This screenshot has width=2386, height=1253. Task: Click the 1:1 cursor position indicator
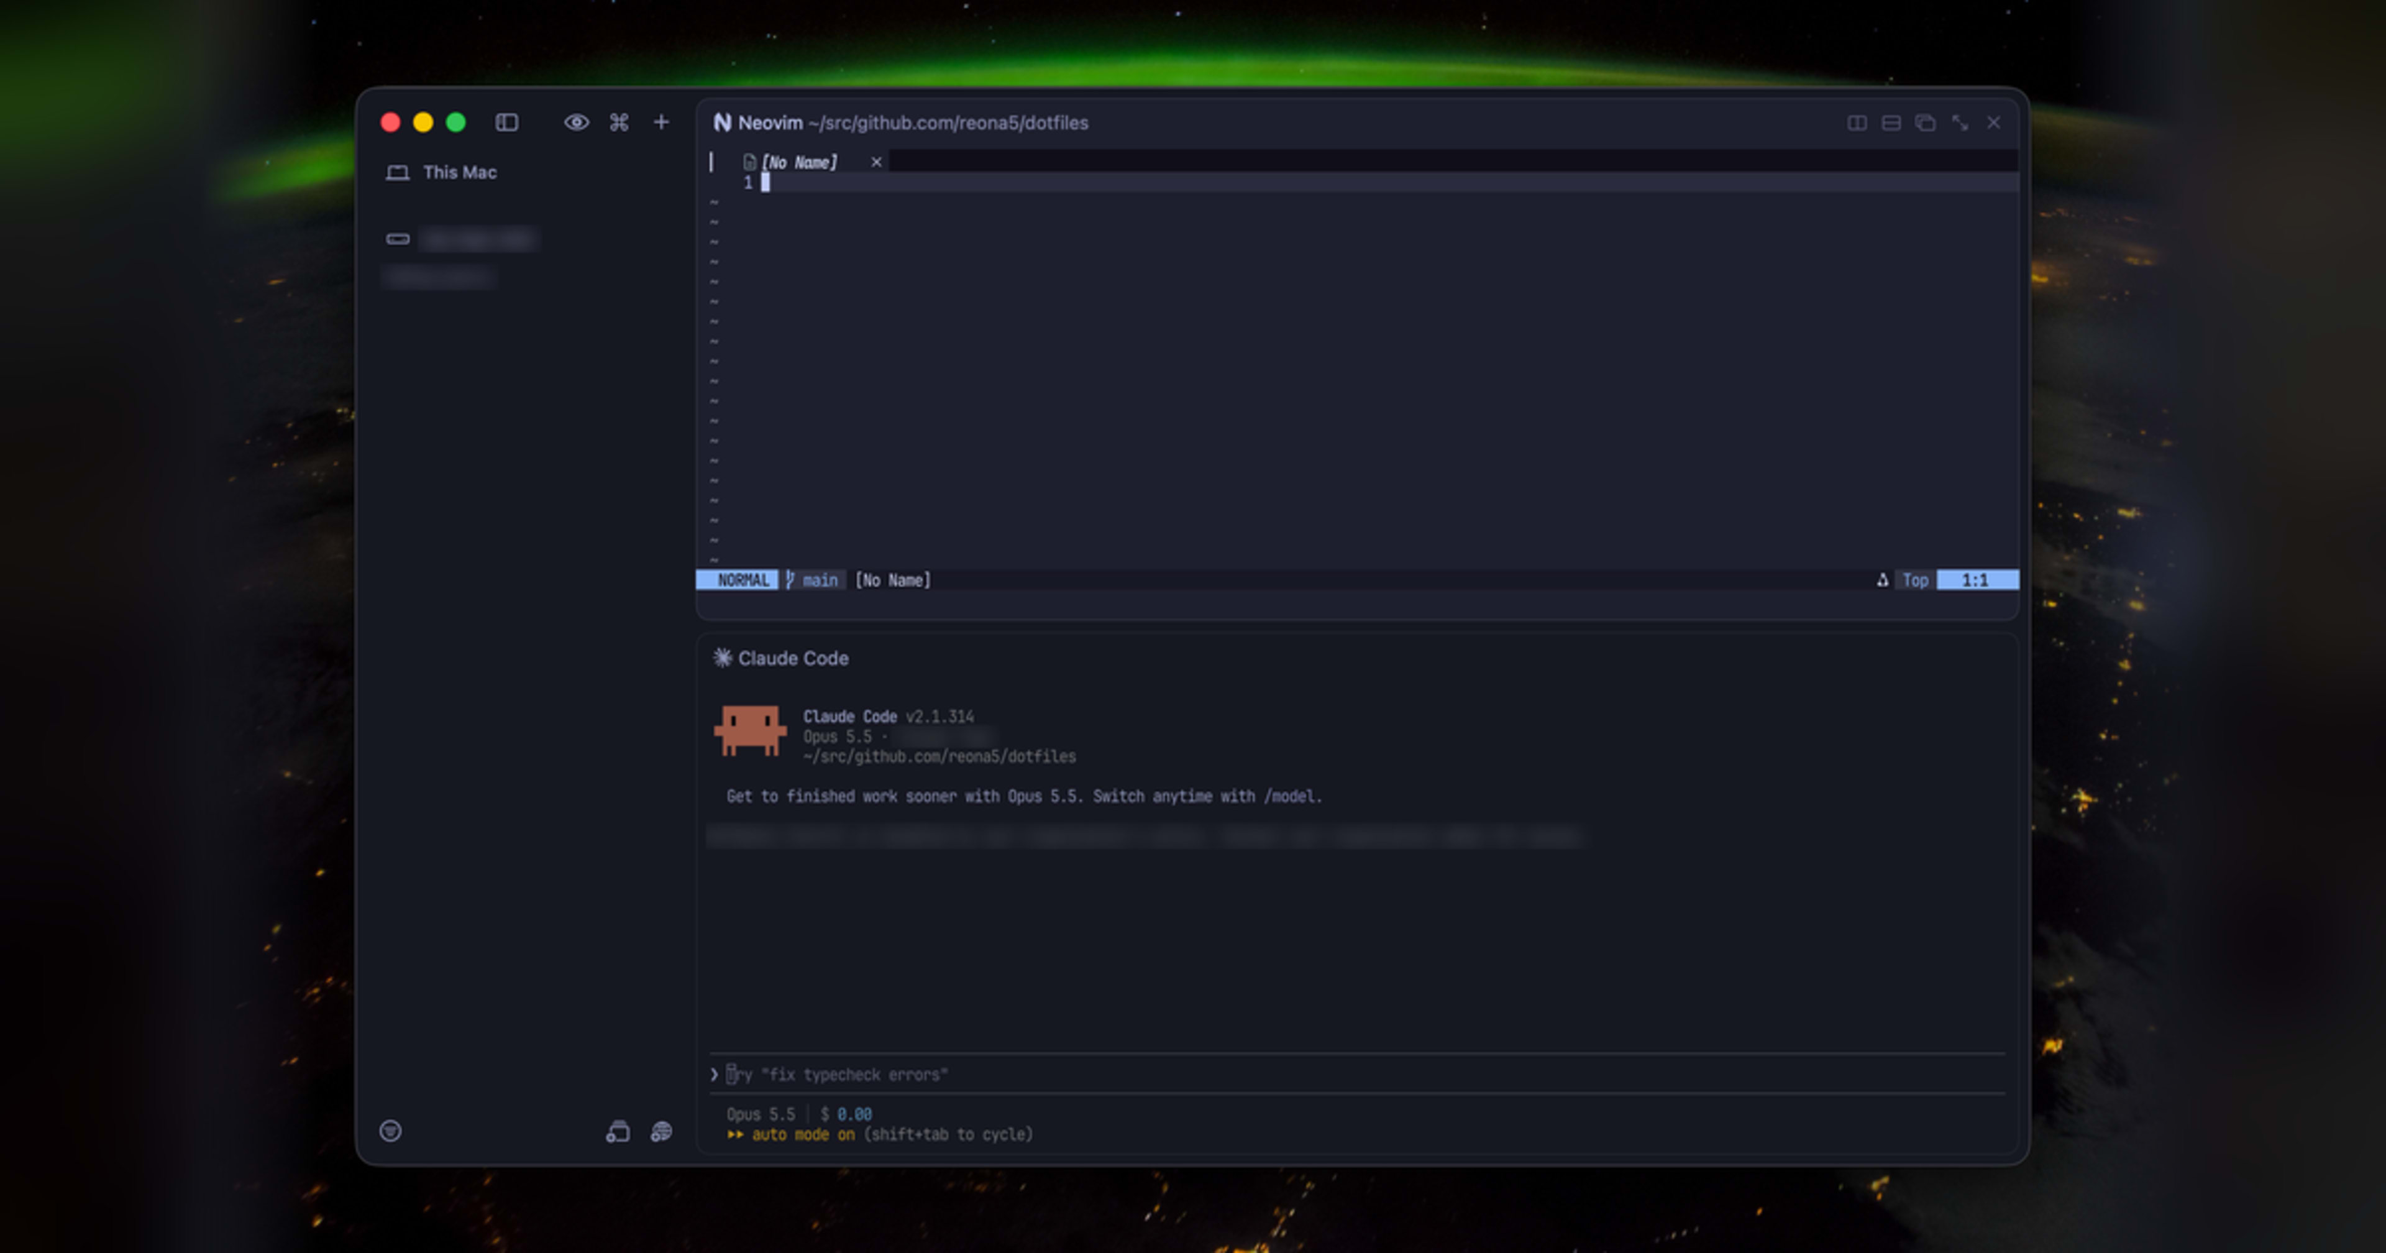click(1977, 580)
